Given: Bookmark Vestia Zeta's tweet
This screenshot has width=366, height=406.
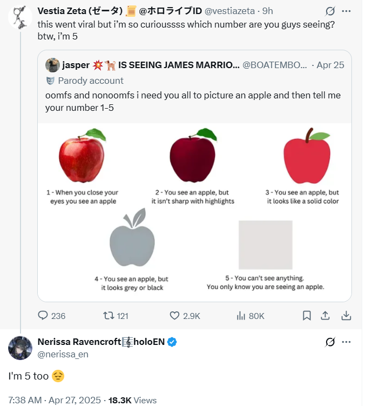Looking at the screenshot, I should pos(307,315).
